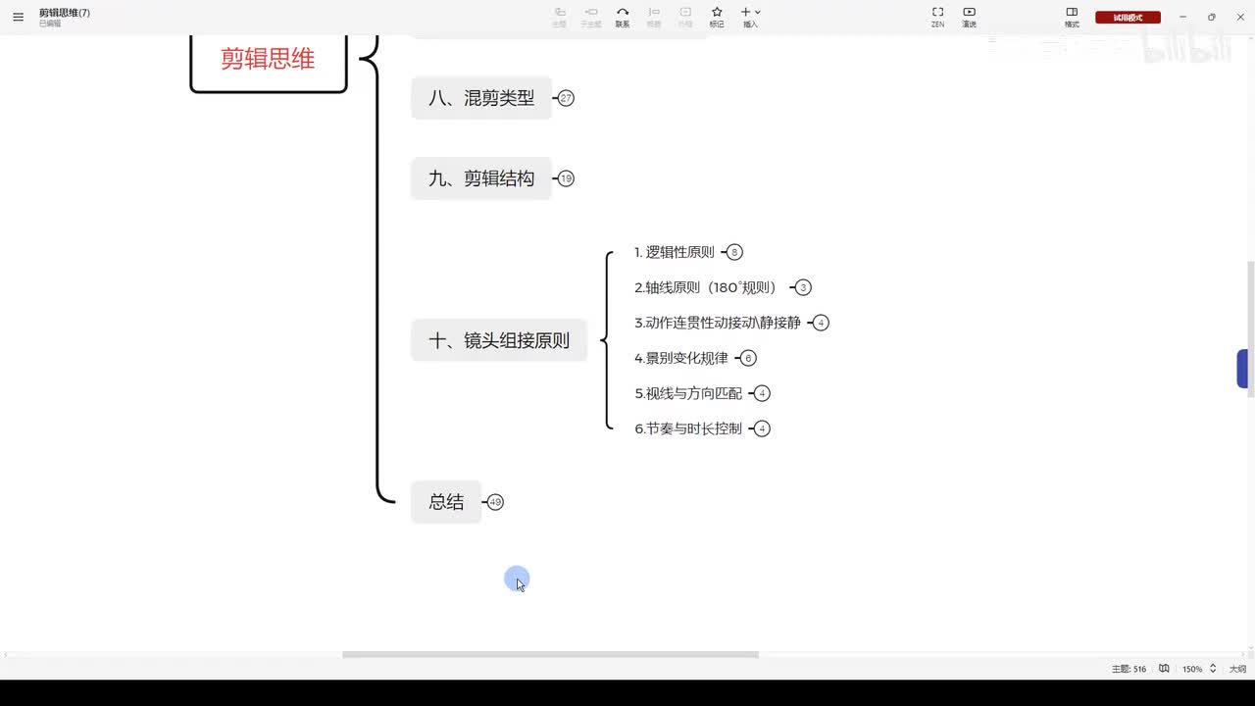Viewport: 1255px width, 706px height.
Task: Select 2.轴线原则（180°规则） subtopic
Action: click(x=706, y=287)
